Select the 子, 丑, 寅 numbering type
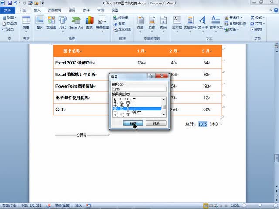Screen dimensions: 279x209 [137, 105]
